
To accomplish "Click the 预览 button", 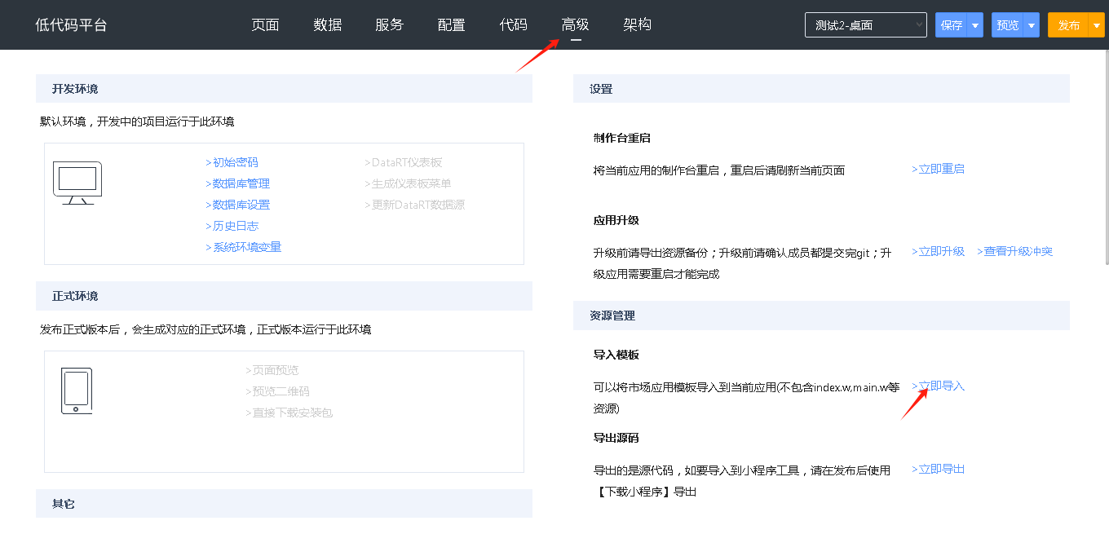I will point(1008,25).
